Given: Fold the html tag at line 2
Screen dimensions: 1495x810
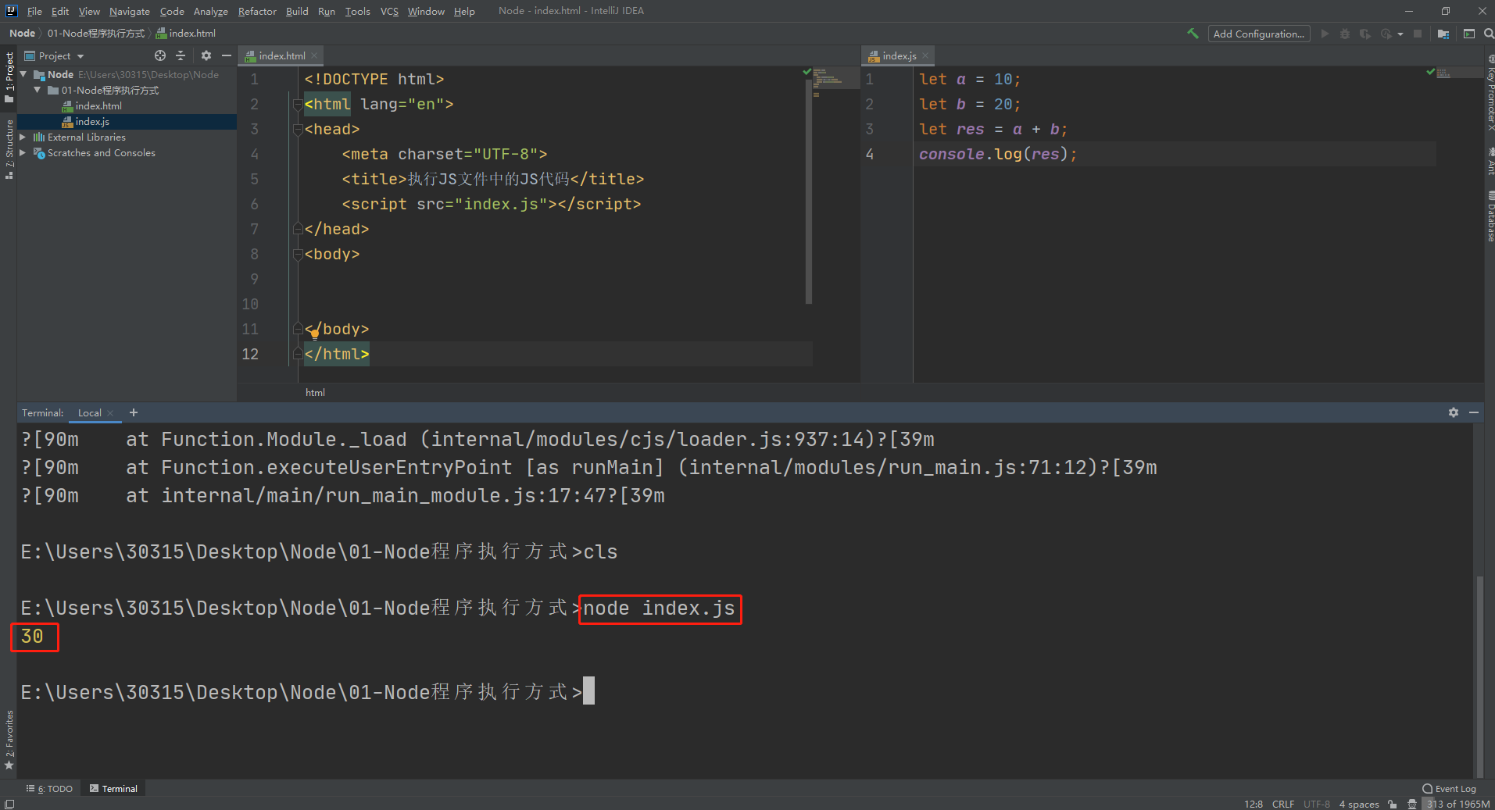Looking at the screenshot, I should tap(298, 104).
